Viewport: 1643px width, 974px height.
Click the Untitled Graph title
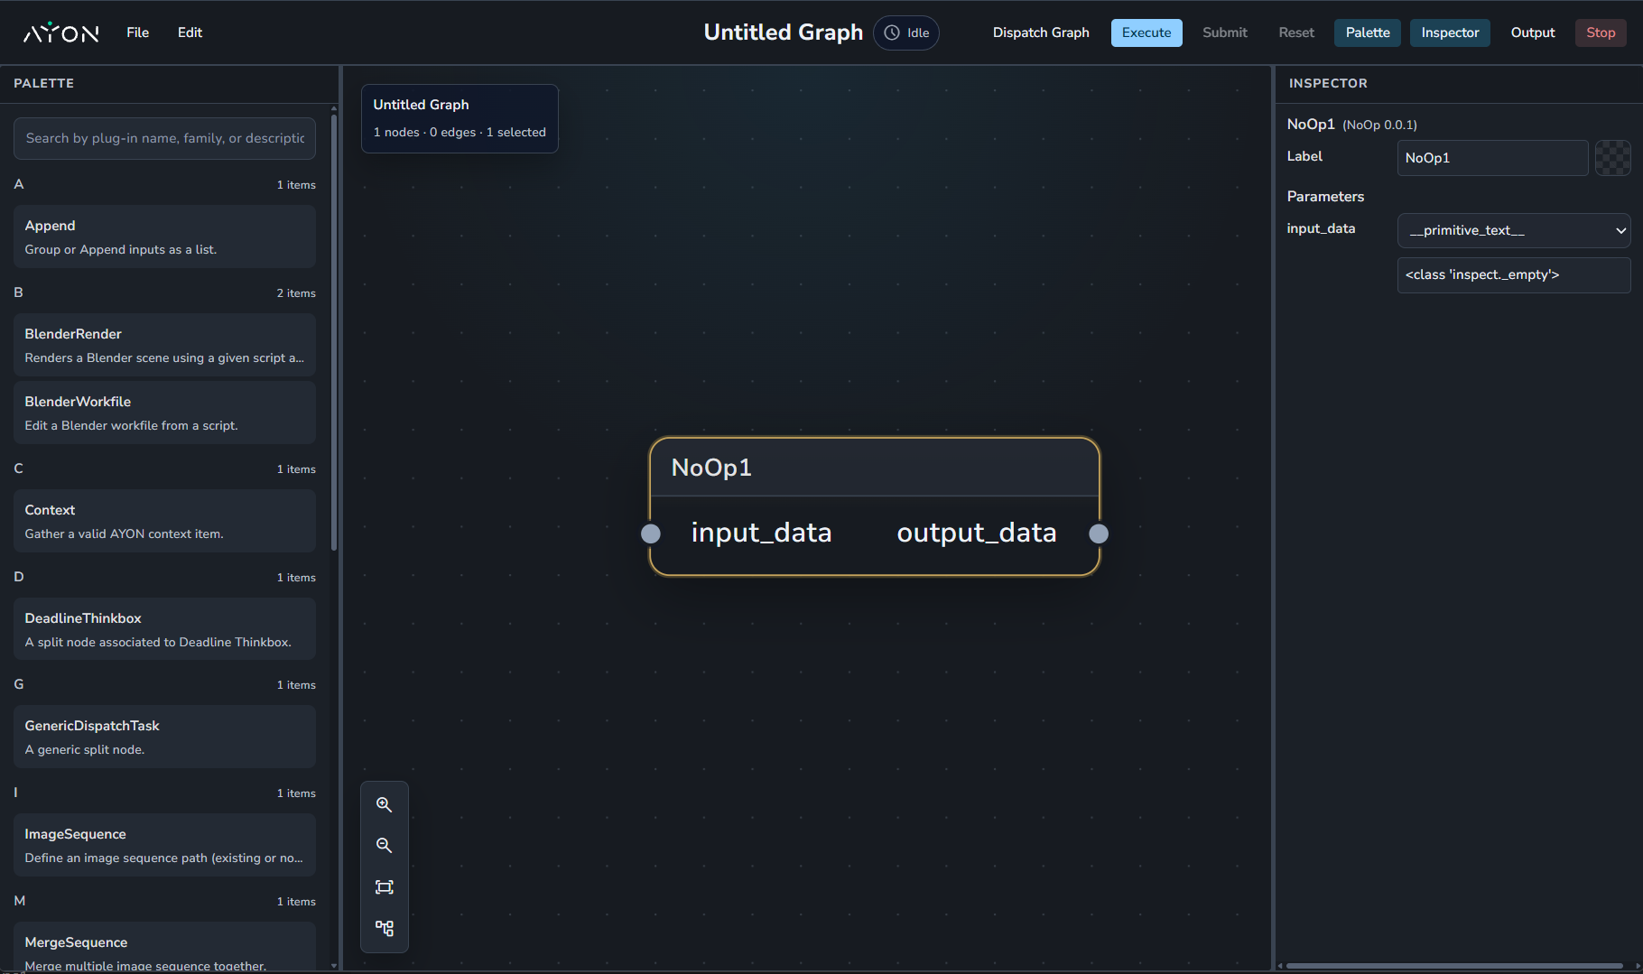point(783,32)
